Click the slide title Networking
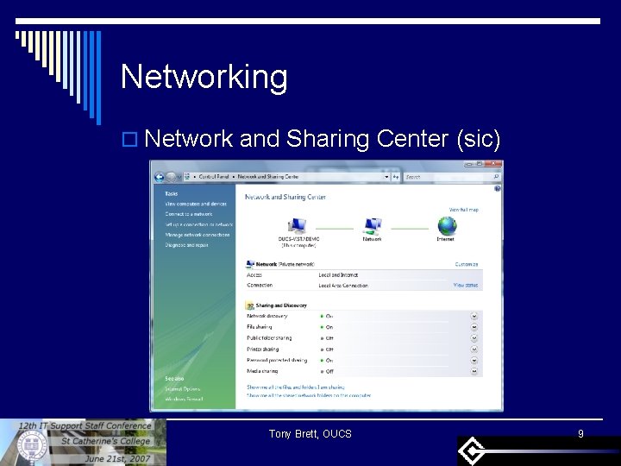This screenshot has width=621, height=466. point(204,77)
